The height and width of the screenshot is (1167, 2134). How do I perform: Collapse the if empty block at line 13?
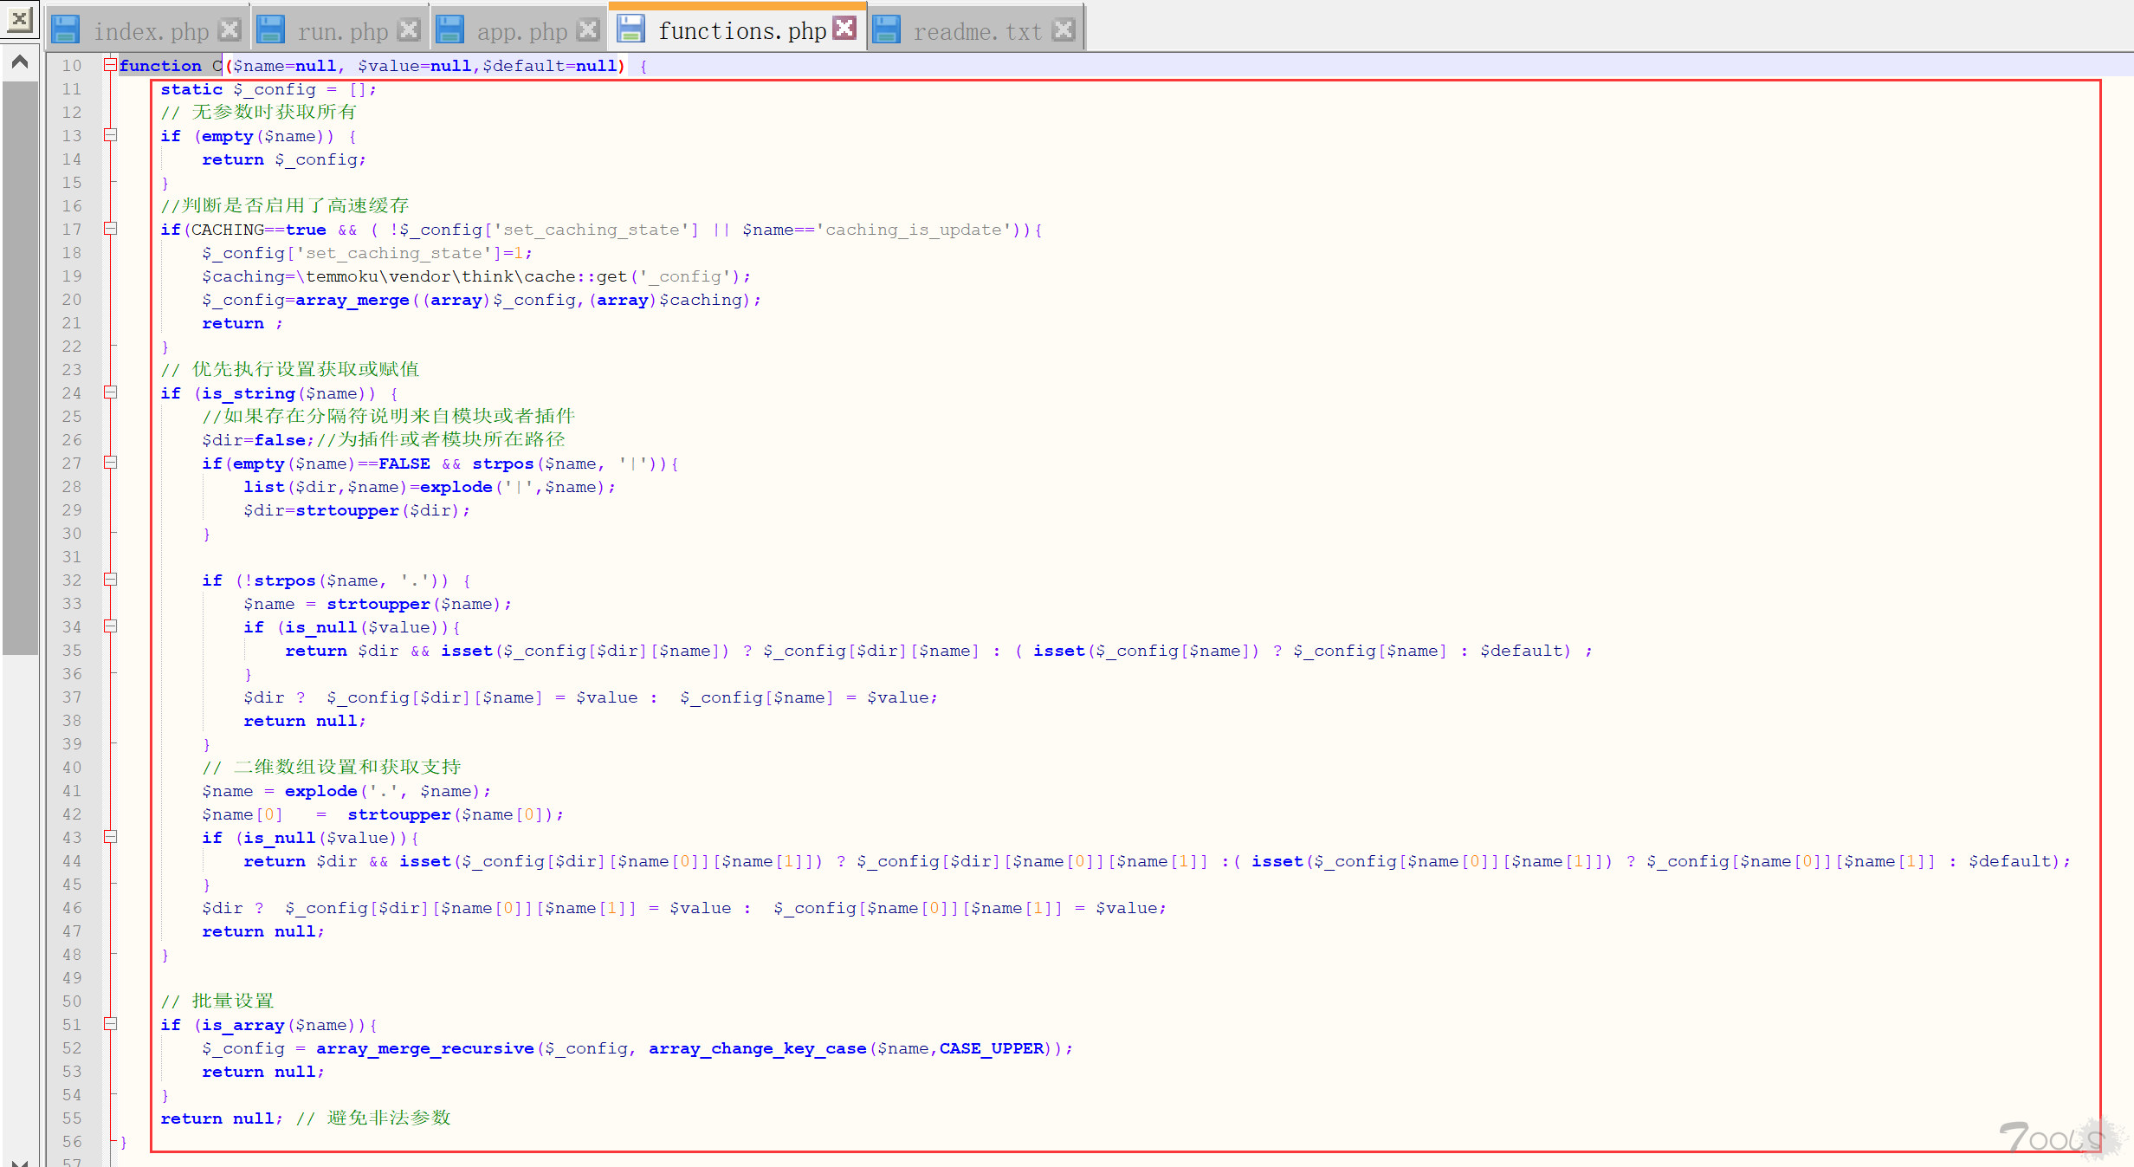pos(110,135)
